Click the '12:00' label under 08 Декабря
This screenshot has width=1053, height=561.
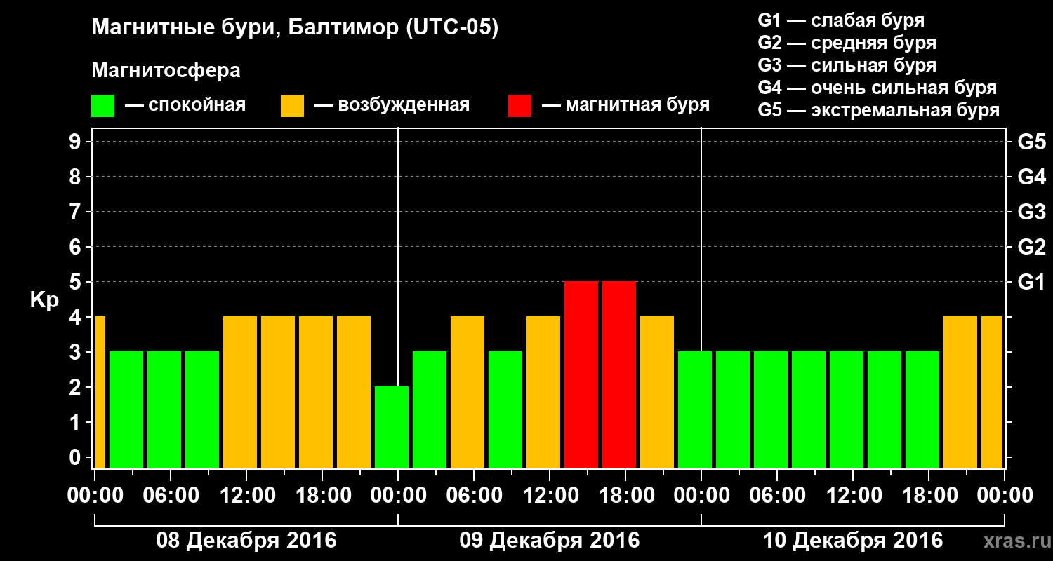(246, 496)
